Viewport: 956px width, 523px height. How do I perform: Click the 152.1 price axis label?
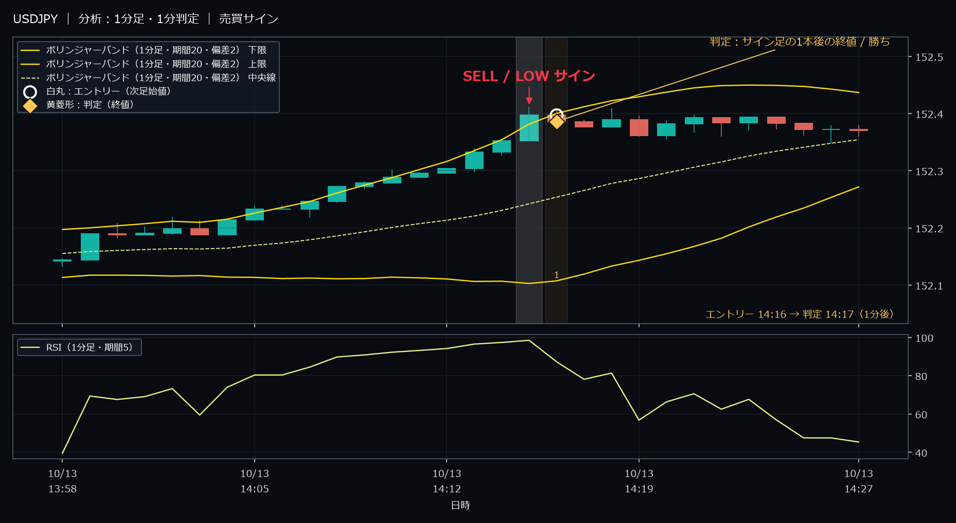pyautogui.click(x=929, y=286)
